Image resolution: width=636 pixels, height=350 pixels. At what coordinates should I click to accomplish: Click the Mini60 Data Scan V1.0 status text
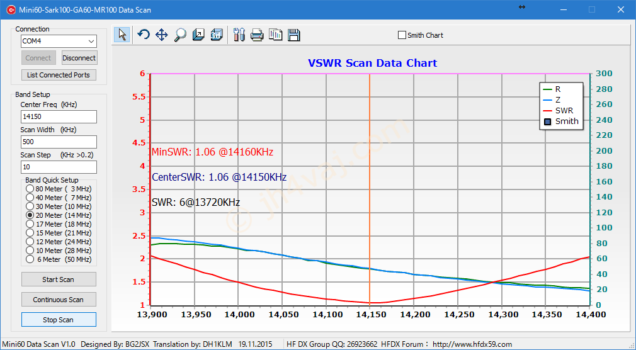coord(38,344)
